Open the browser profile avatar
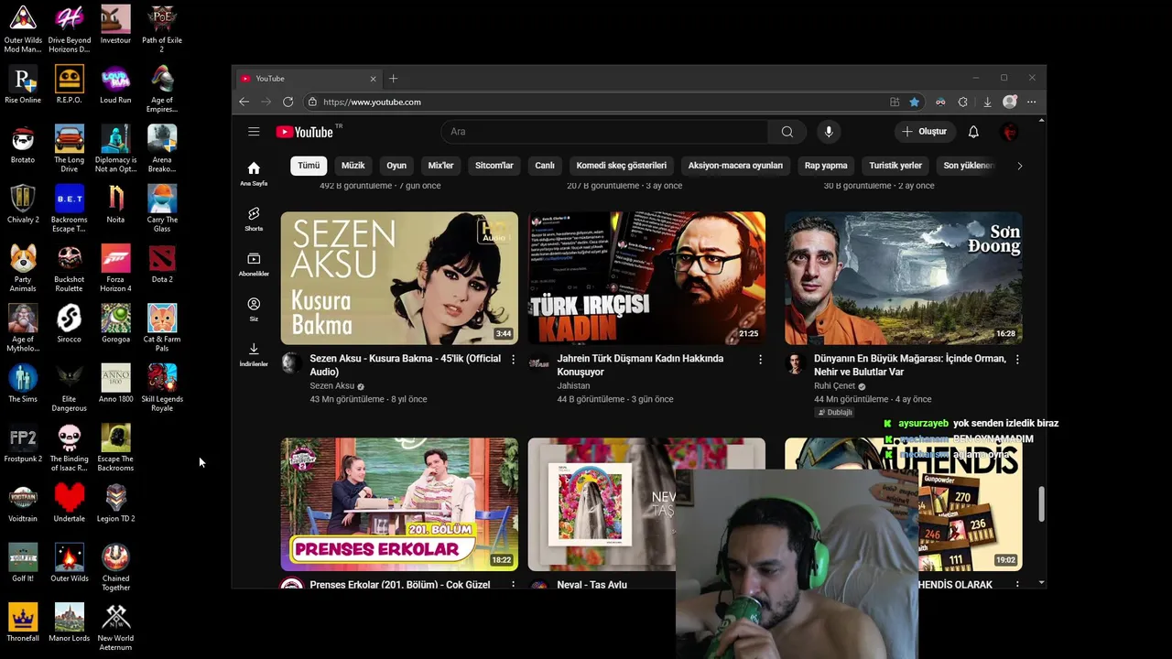This screenshot has height=659, width=1172. (x=1009, y=102)
